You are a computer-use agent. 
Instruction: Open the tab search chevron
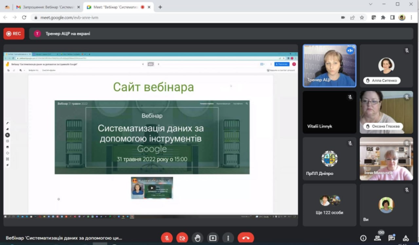click(371, 4)
